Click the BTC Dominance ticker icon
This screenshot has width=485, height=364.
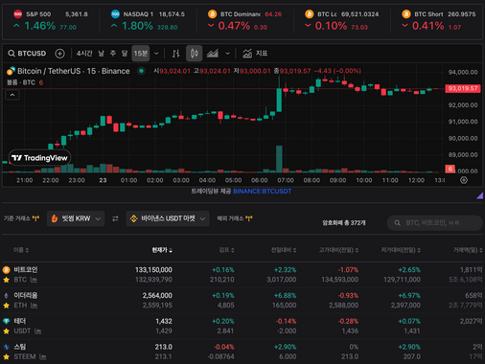(212, 13)
